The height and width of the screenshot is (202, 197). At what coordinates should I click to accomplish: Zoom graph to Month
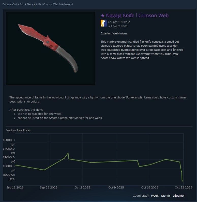point(165,196)
